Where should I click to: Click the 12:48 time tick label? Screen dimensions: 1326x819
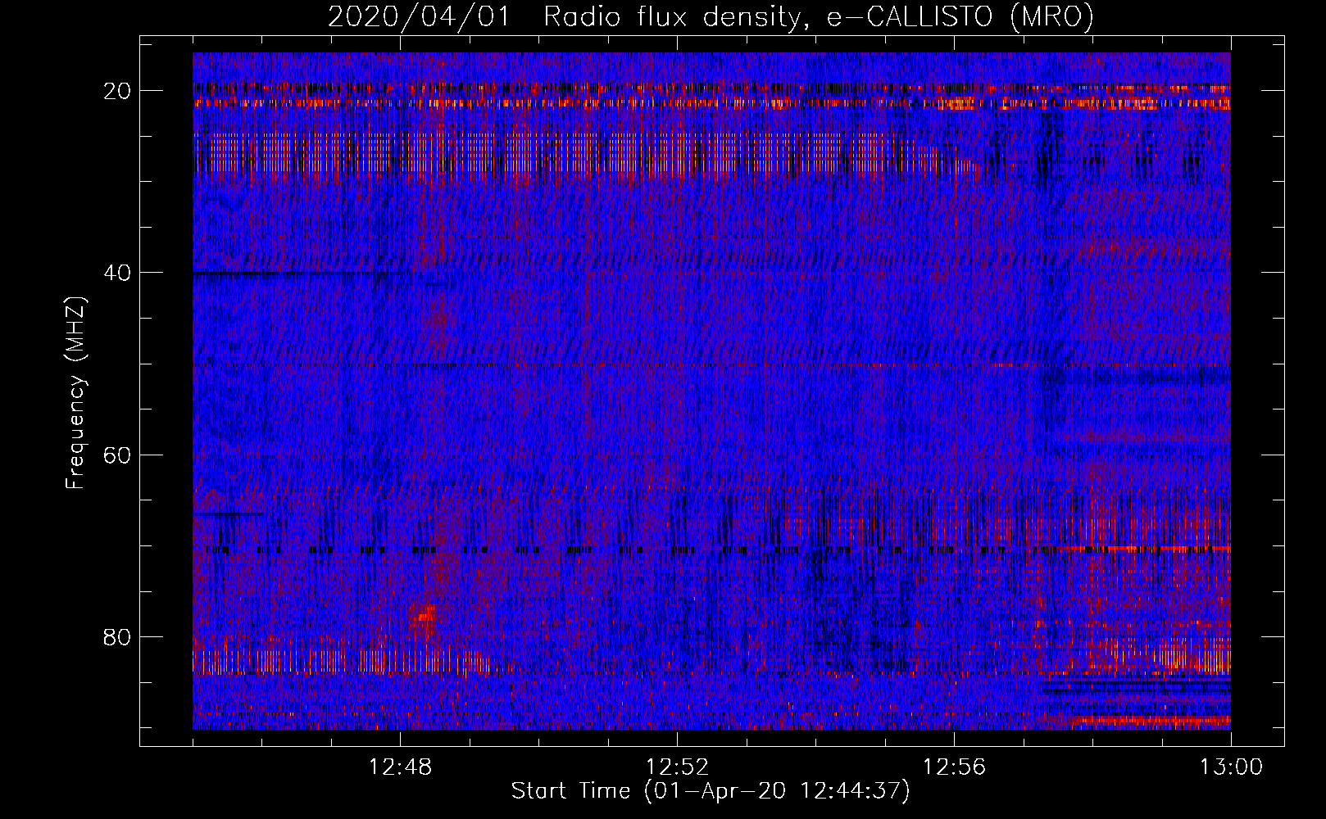pos(400,767)
